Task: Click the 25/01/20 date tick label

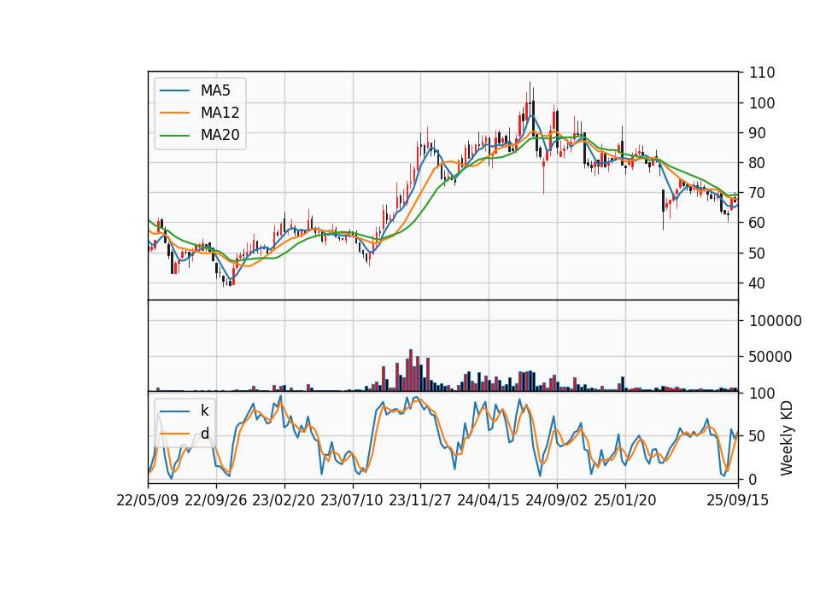Action: click(x=625, y=500)
